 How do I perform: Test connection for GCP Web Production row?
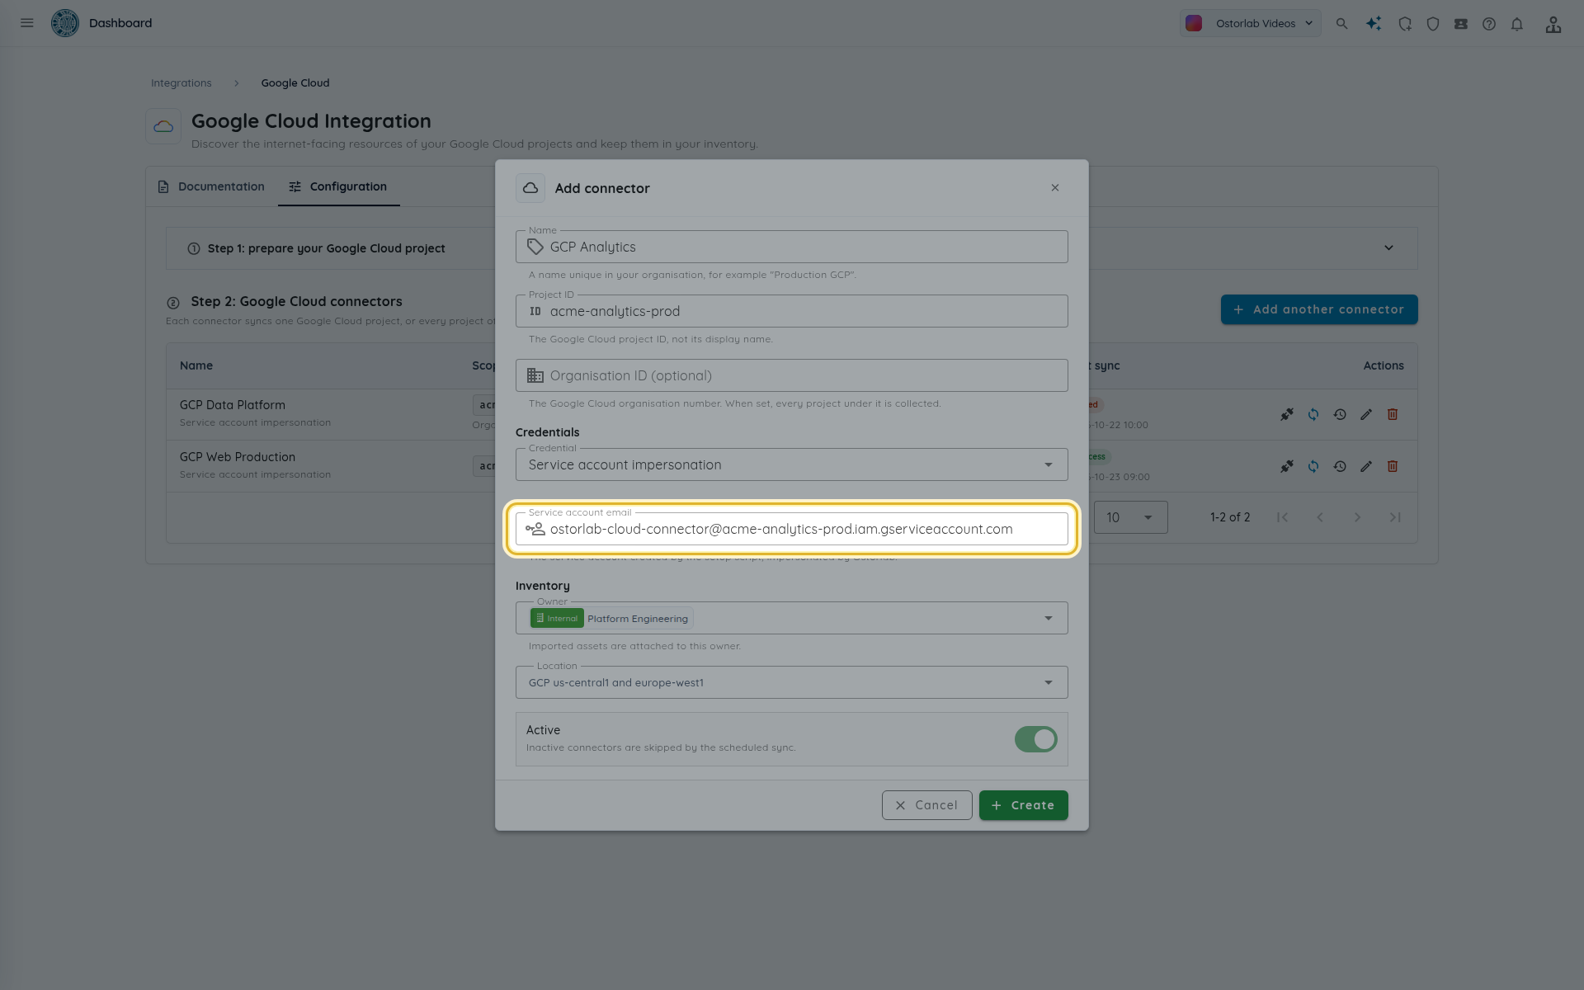coord(1287,466)
